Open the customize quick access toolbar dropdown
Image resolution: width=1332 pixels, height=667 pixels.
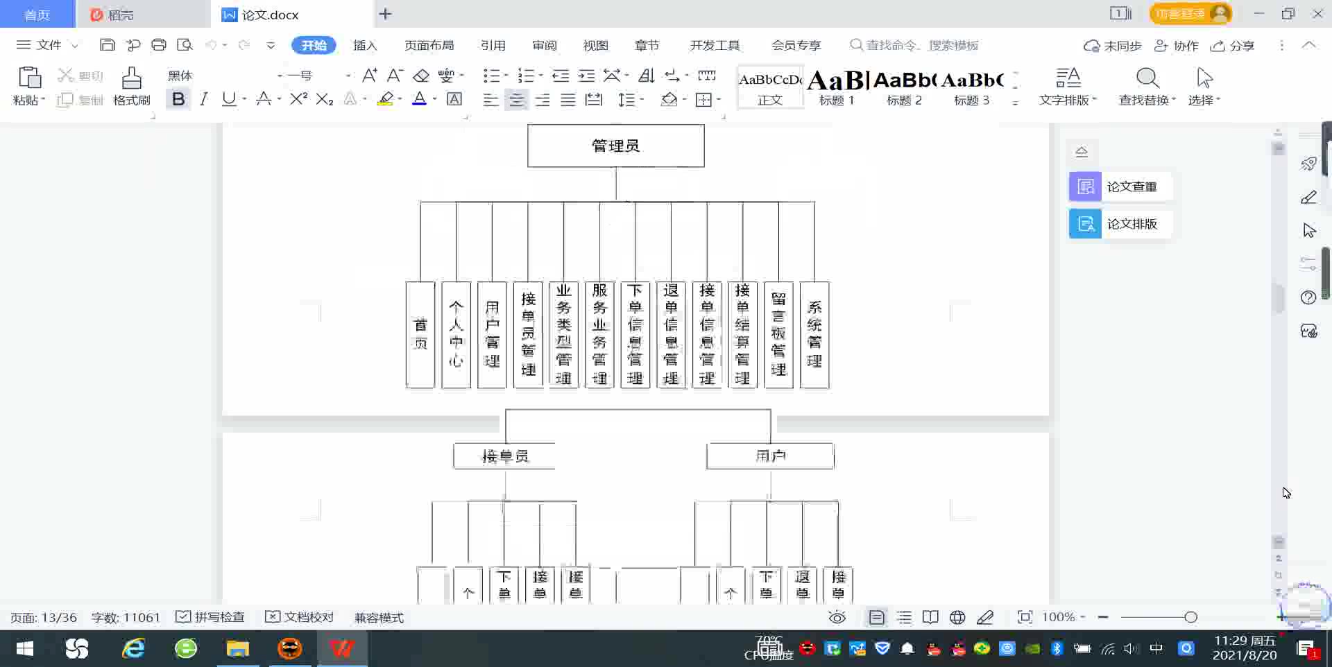271,45
